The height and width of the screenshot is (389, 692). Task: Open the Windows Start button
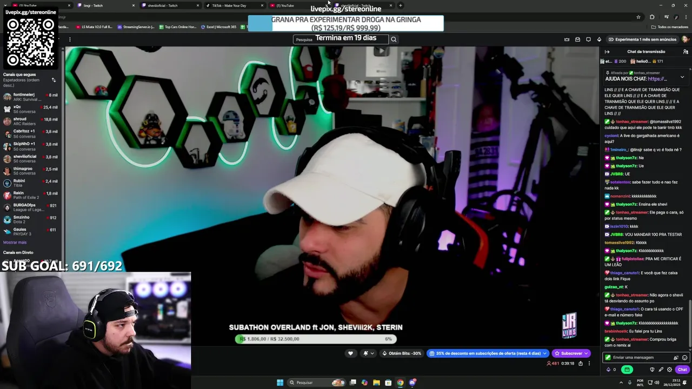pos(280,383)
